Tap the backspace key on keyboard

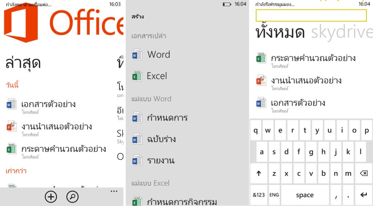[x=364, y=174]
